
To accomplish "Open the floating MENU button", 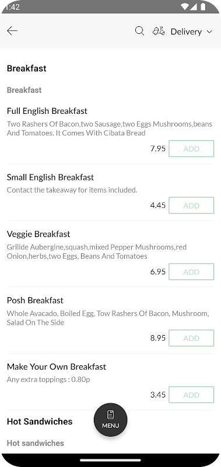I will (x=111, y=420).
